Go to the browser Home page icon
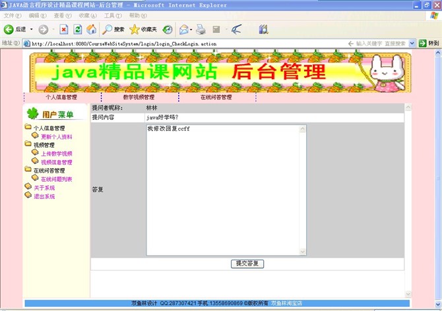 click(x=91, y=30)
